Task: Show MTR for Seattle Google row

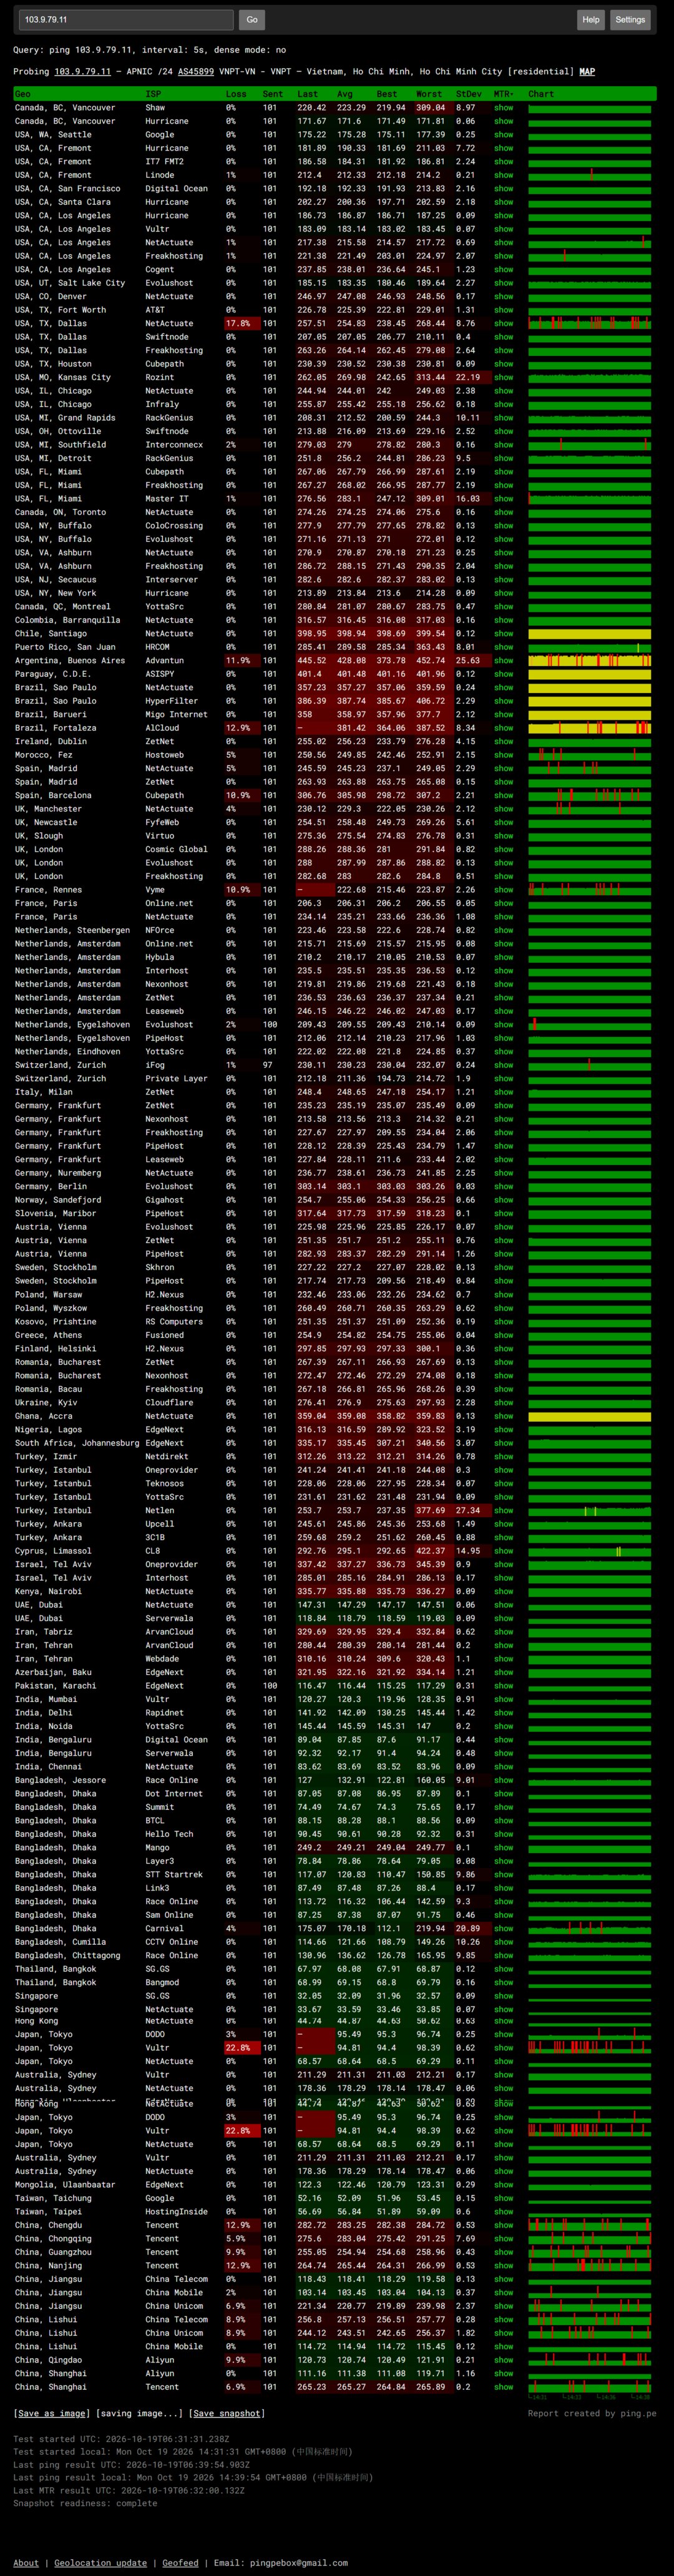Action: coord(503,135)
